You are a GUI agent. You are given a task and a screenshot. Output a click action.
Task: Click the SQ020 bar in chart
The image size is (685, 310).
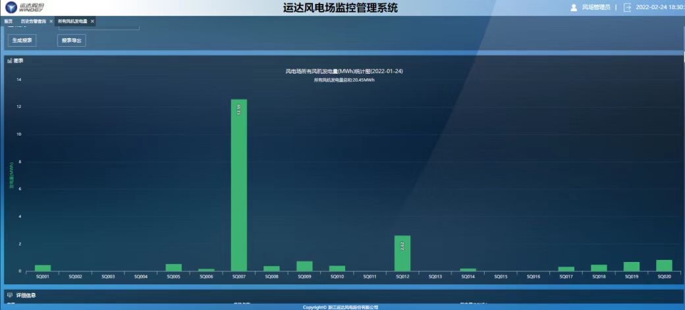pyautogui.click(x=664, y=265)
